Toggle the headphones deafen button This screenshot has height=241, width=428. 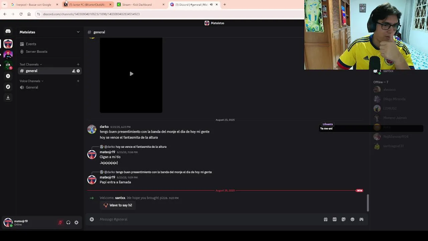point(68,223)
